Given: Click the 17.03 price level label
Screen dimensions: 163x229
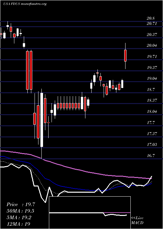Looking at the screenshot, I should (x=152, y=145).
